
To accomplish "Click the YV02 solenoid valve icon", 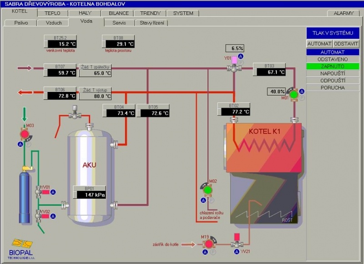I will (x=42, y=216).
